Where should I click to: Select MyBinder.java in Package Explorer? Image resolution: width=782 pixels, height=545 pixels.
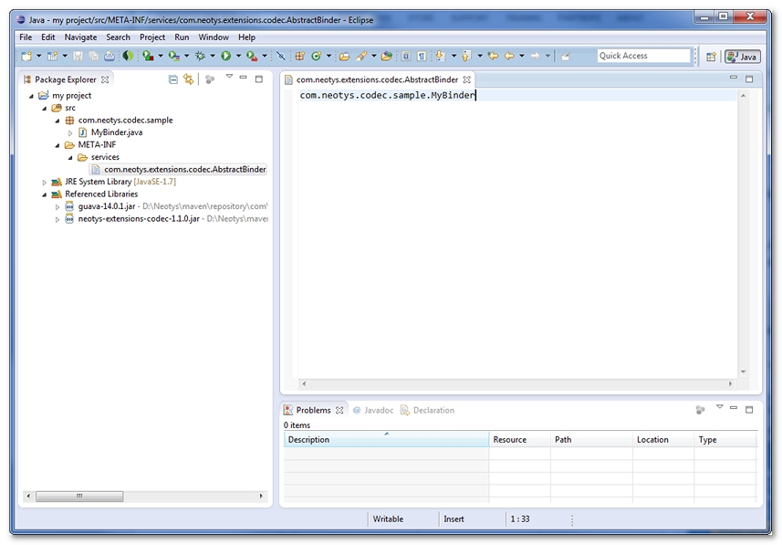116,132
